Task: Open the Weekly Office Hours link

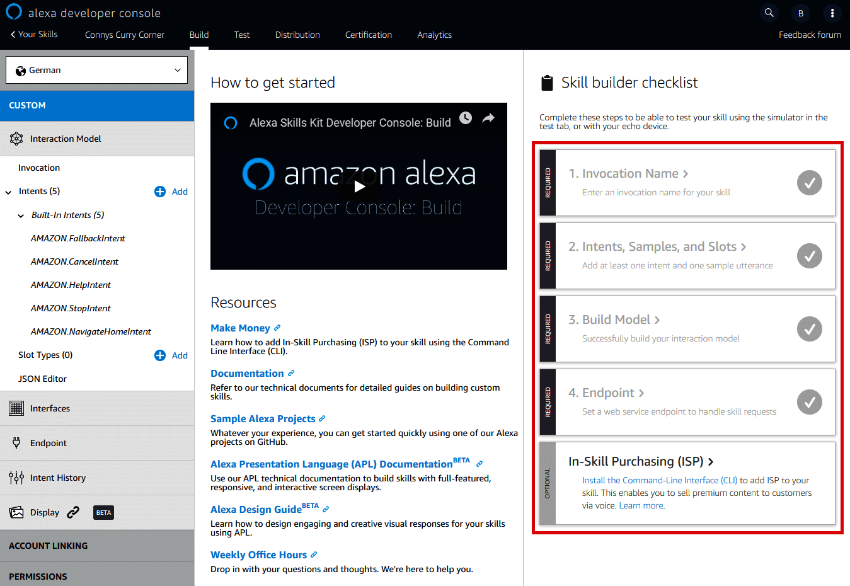Action: coord(259,554)
